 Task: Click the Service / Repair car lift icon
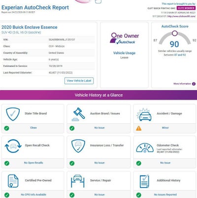coord(78,181)
